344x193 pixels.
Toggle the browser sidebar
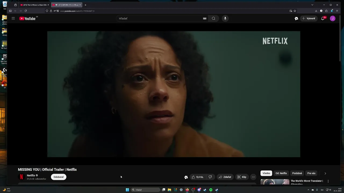(10, 11)
